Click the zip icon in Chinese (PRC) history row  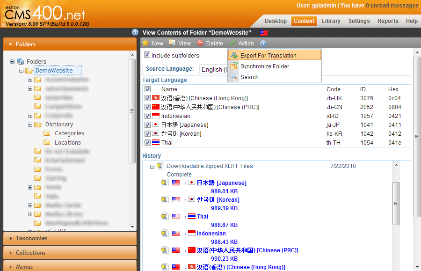(x=165, y=250)
